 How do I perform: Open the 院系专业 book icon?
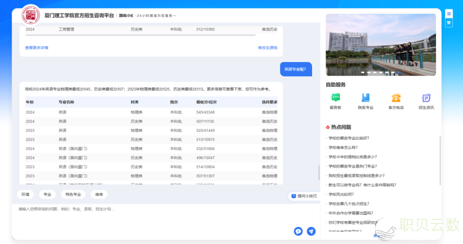[366, 97]
